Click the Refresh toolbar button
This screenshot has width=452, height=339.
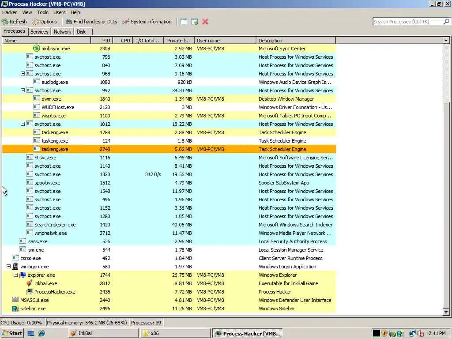pos(14,22)
